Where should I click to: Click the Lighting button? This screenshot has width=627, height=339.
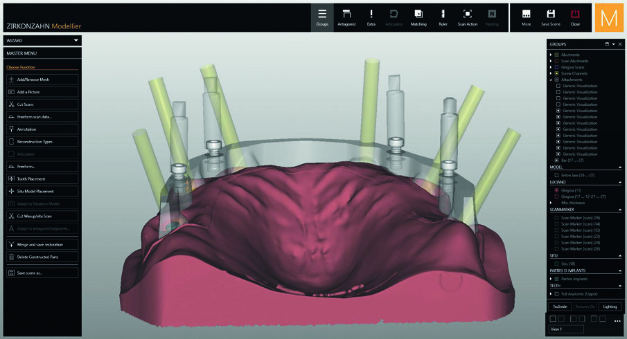pyautogui.click(x=610, y=306)
